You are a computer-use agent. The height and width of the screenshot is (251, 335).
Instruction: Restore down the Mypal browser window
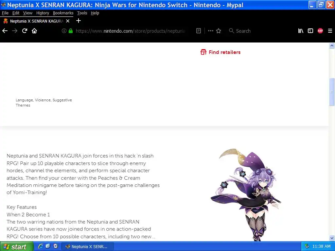tap(321, 5)
